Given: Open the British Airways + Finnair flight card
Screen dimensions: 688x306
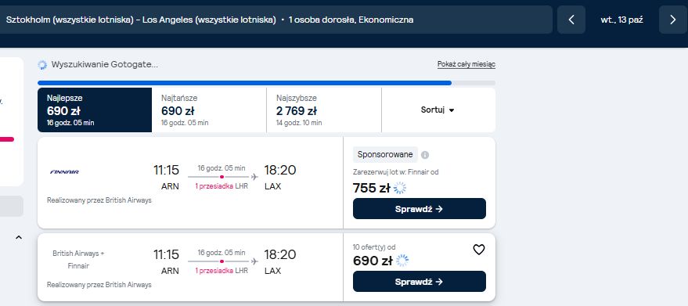Looking at the screenshot, I should coord(190,267).
